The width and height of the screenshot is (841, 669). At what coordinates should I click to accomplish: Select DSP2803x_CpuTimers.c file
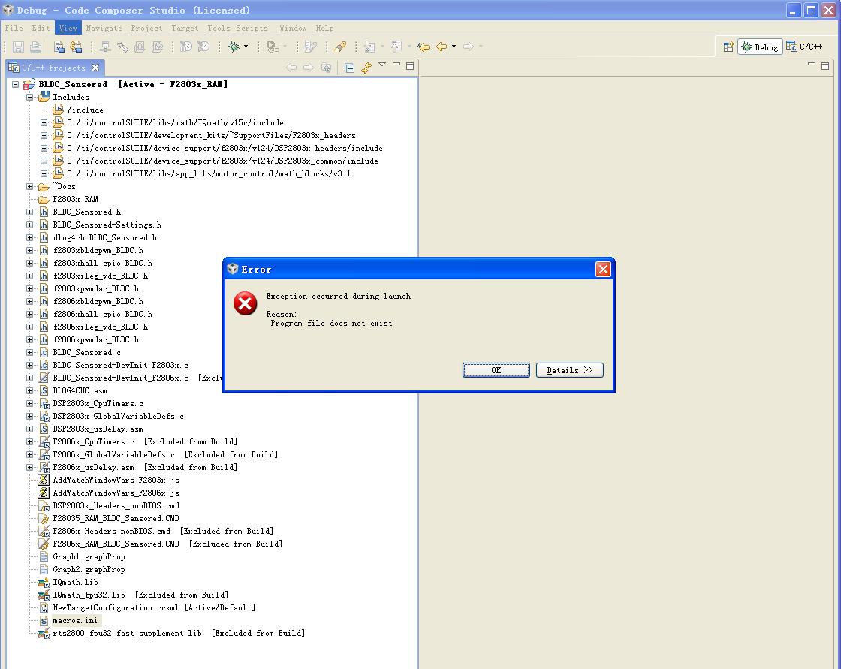(98, 403)
